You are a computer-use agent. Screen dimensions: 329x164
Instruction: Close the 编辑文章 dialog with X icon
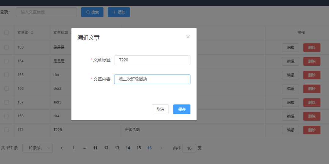(x=188, y=37)
